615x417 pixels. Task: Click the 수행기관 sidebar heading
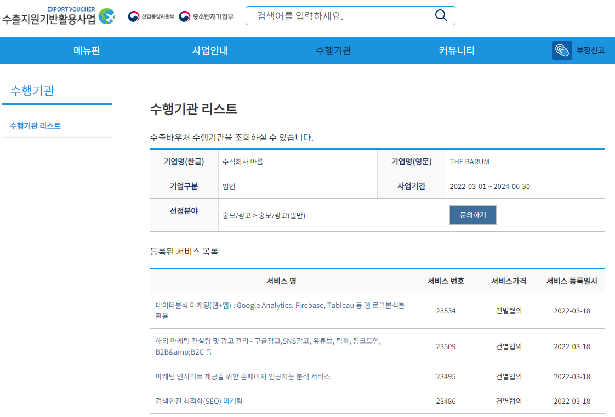[x=32, y=90]
